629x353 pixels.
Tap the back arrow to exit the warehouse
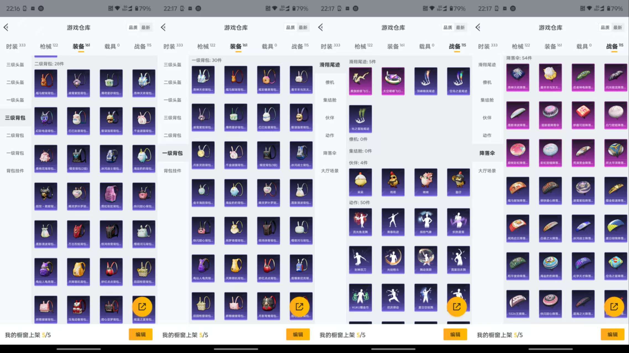click(x=6, y=27)
